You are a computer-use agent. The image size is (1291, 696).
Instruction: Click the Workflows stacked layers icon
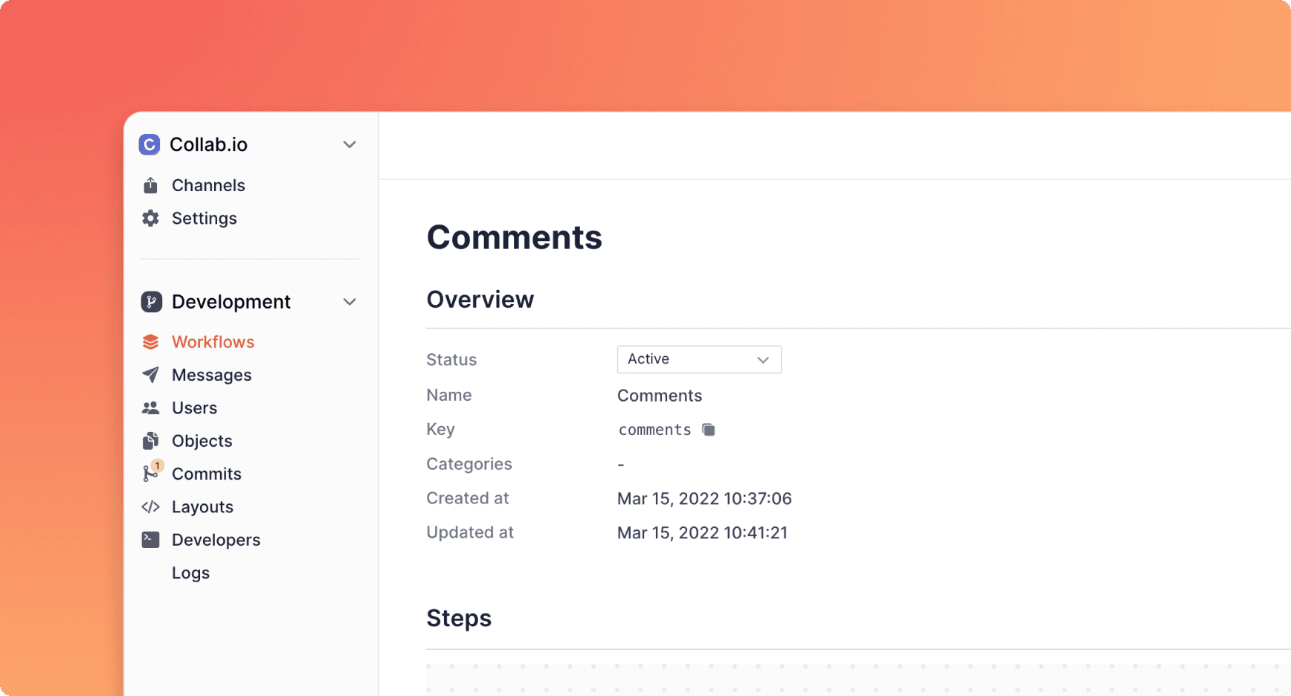coord(150,342)
